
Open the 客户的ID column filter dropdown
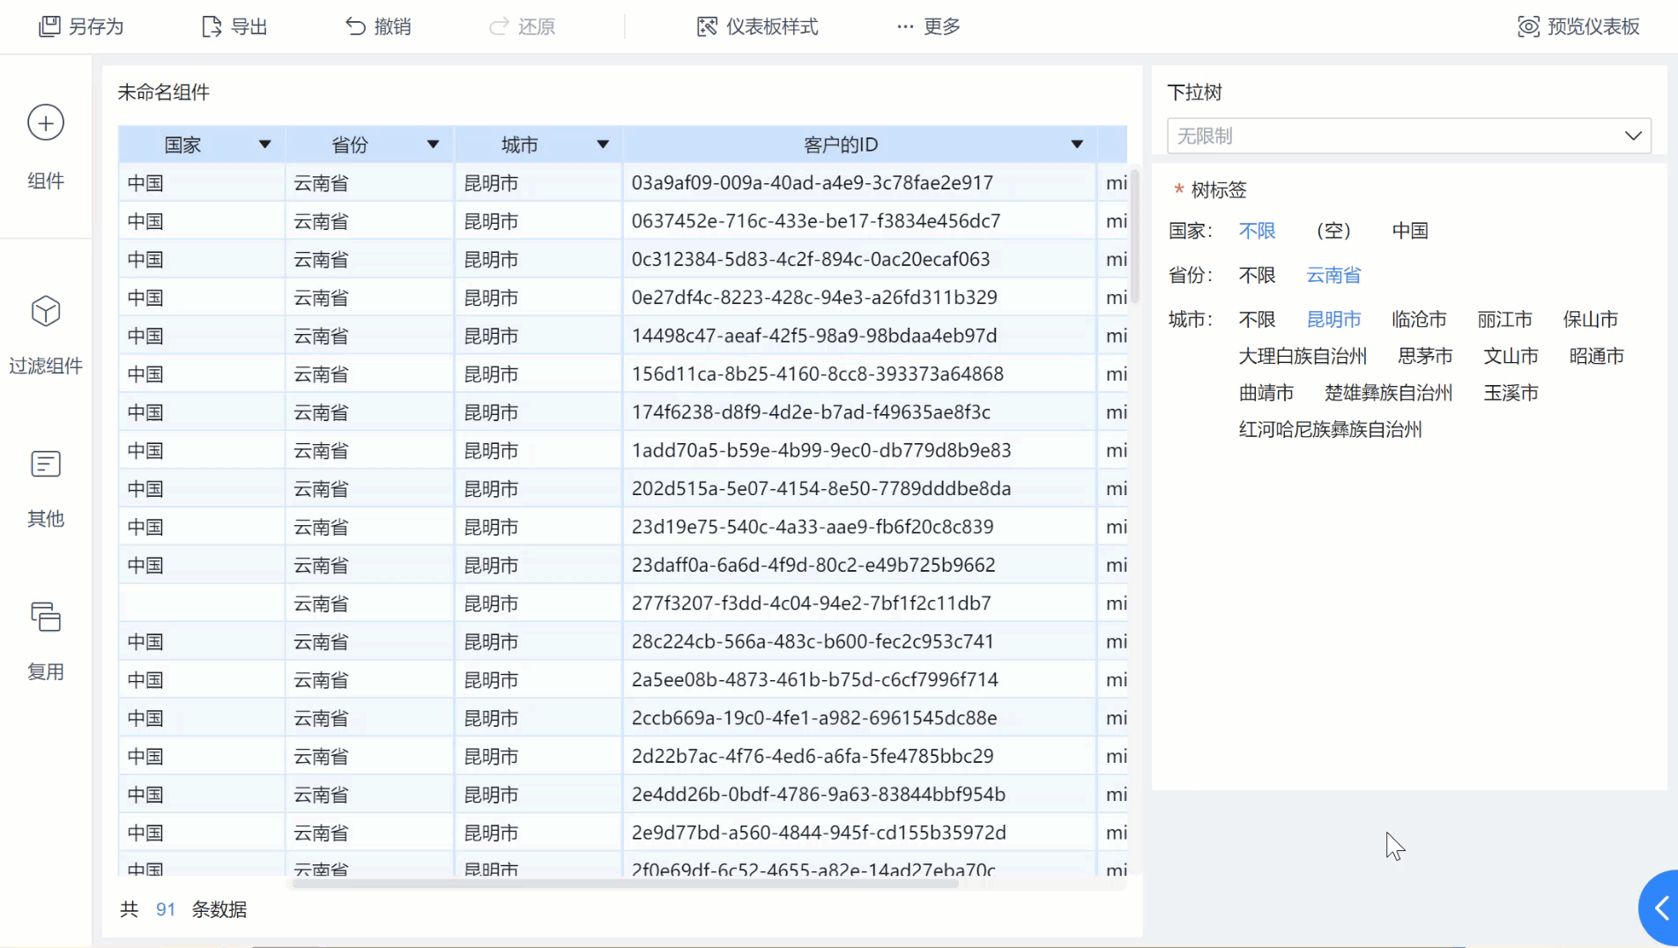click(x=1076, y=144)
